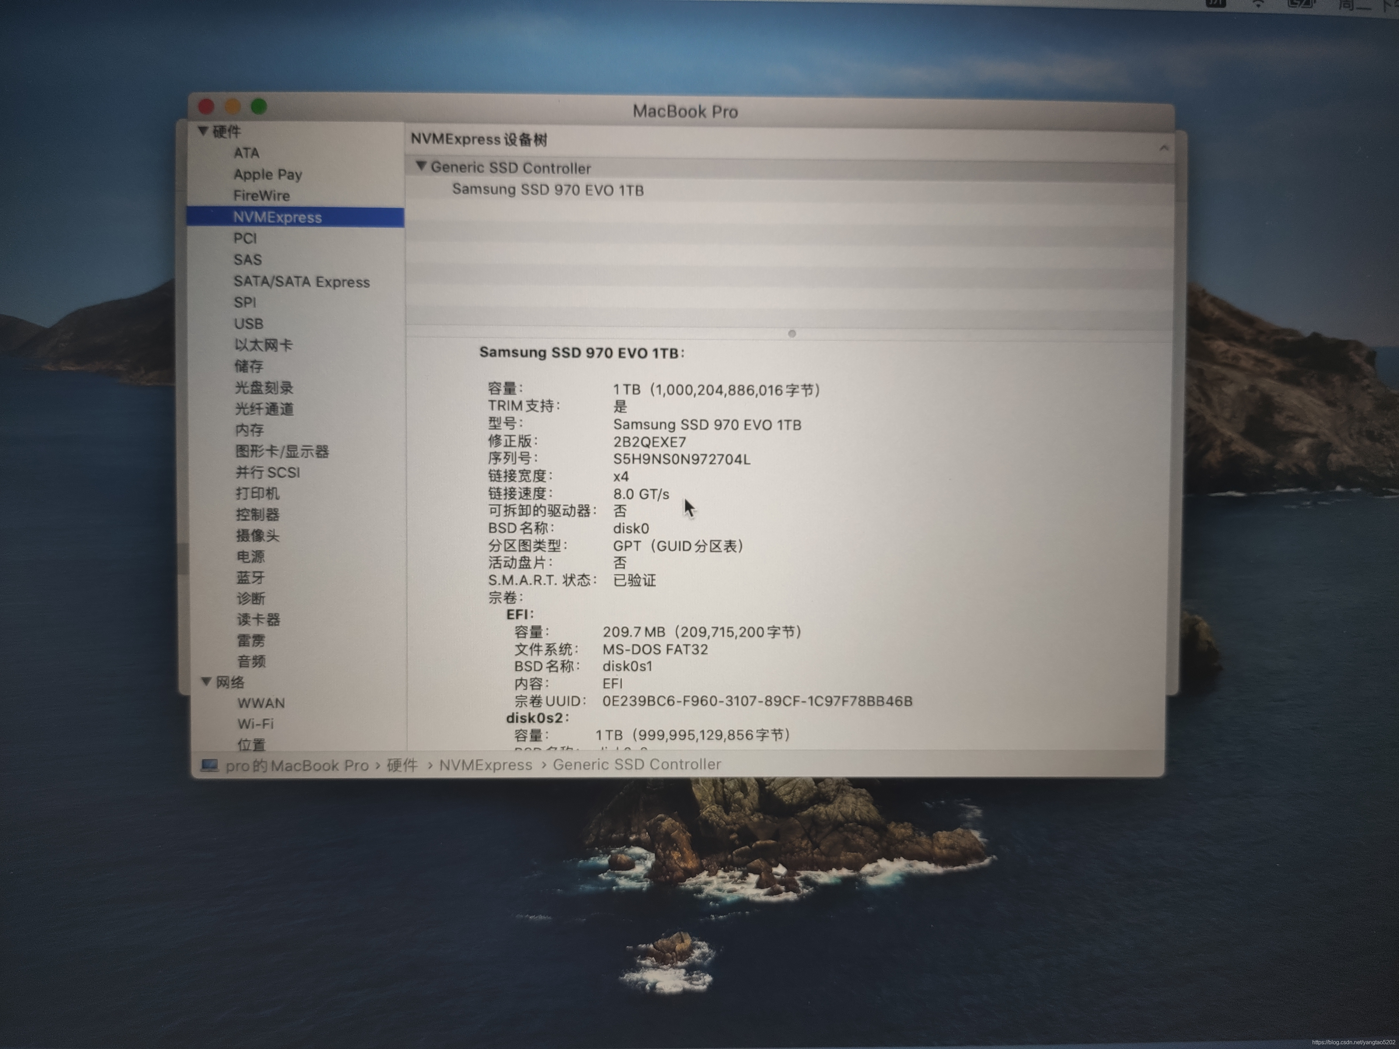Click the up chevron in column header
This screenshot has height=1049, width=1399.
point(1163,147)
